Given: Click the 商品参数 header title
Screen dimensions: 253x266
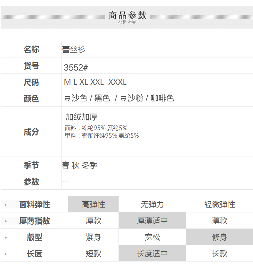Looking at the screenshot, I should click(x=127, y=15).
